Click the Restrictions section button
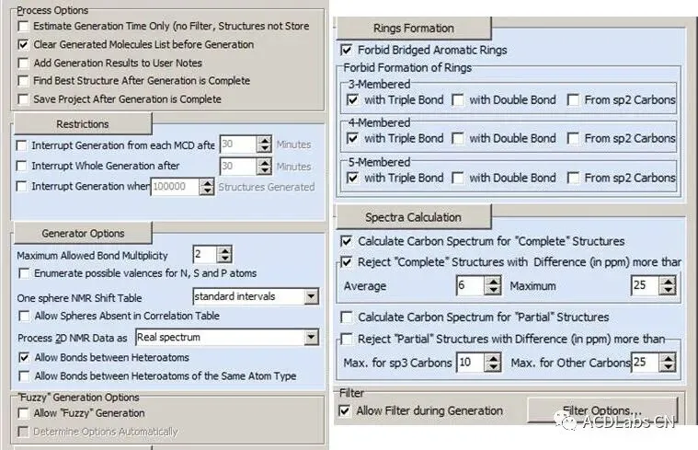 click(x=83, y=124)
